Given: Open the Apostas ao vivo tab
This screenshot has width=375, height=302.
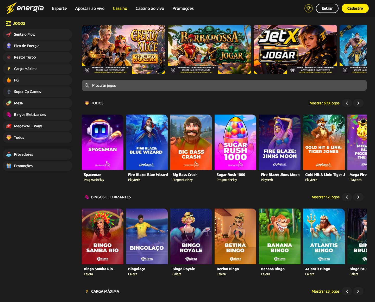Looking at the screenshot, I should (90, 8).
